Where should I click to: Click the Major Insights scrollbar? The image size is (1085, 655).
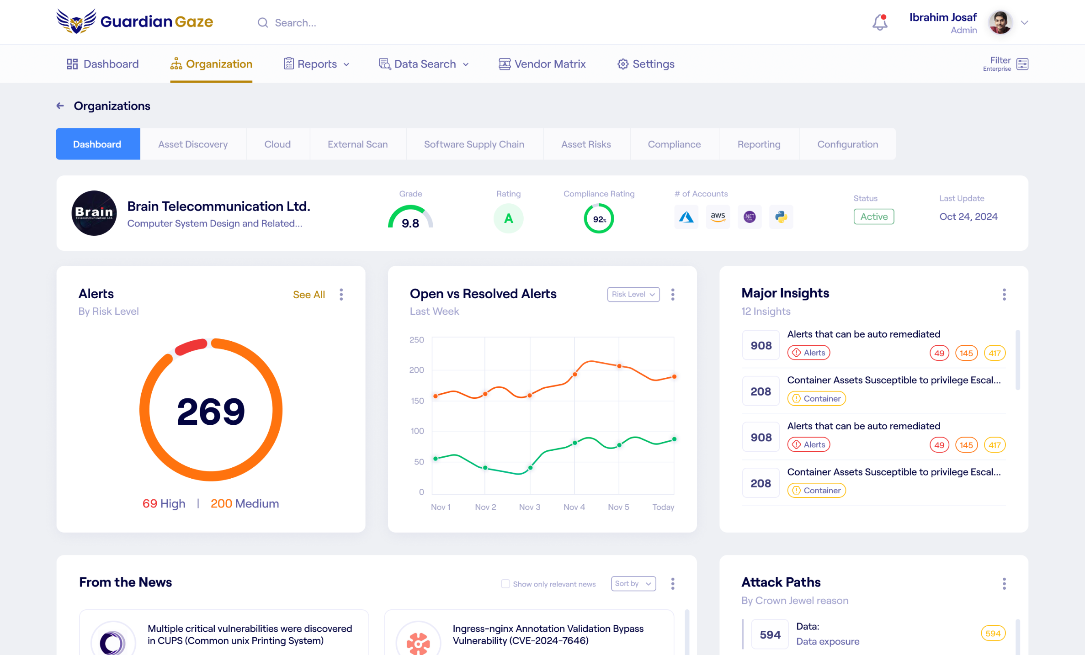click(1017, 360)
